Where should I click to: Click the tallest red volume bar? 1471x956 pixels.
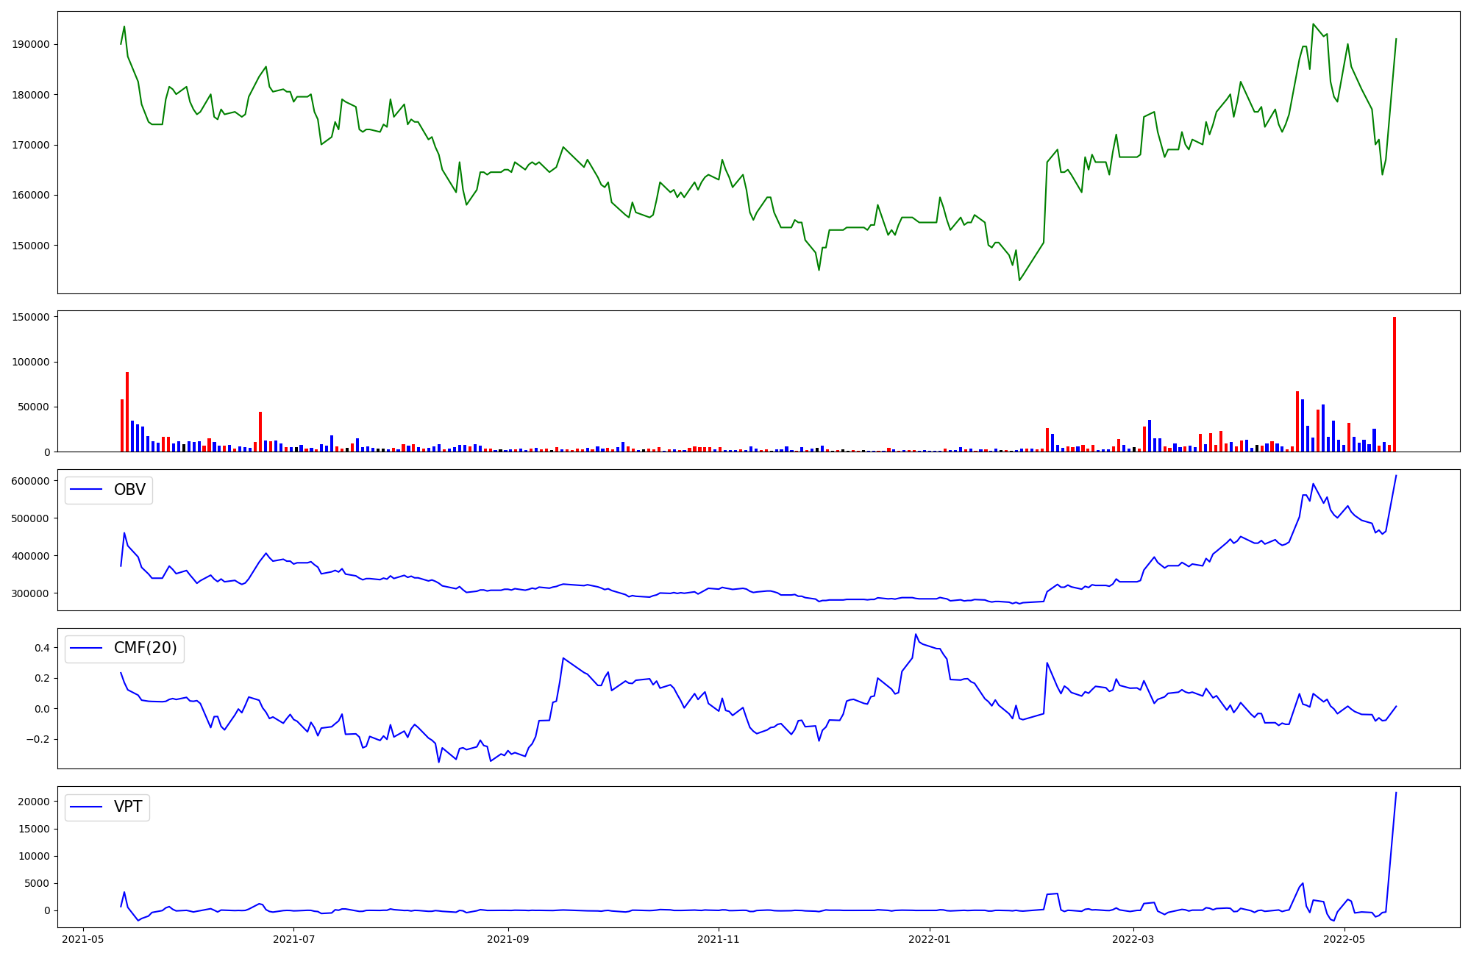tap(1395, 385)
